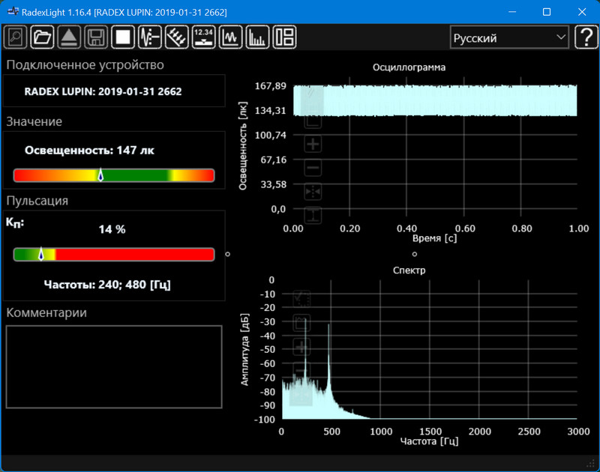This screenshot has height=472, width=600.
Task: Click the panel layout toolbar icon
Action: 284,37
